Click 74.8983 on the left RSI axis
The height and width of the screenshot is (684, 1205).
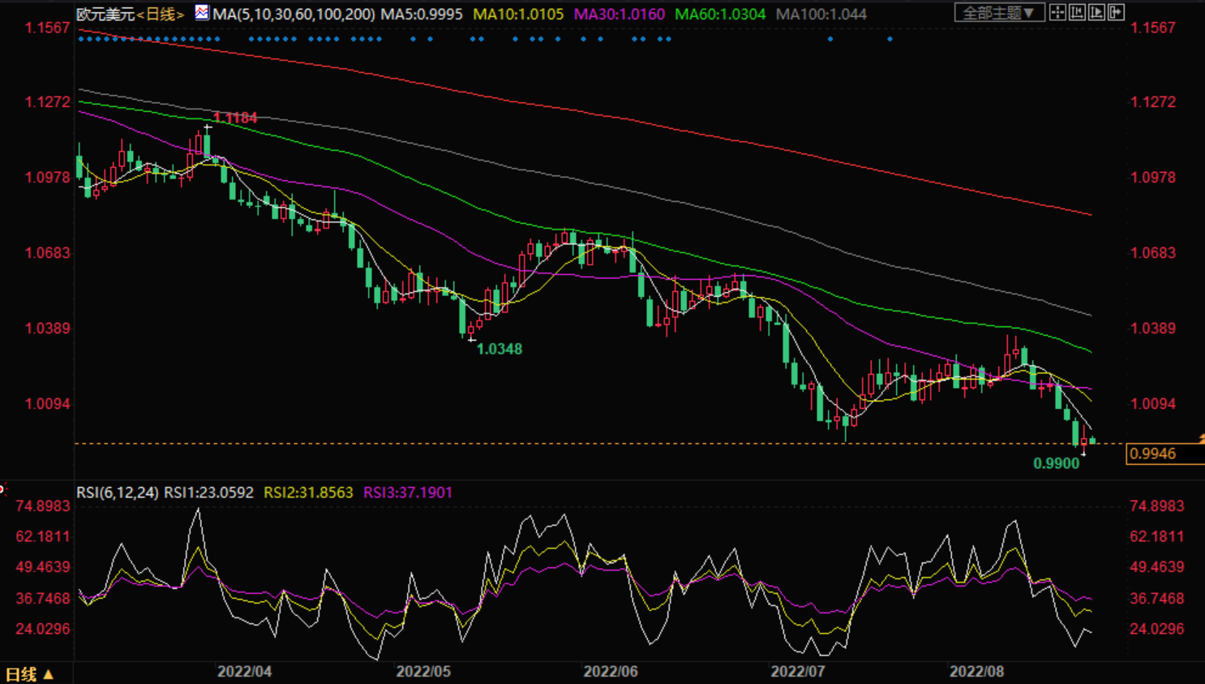click(x=44, y=506)
